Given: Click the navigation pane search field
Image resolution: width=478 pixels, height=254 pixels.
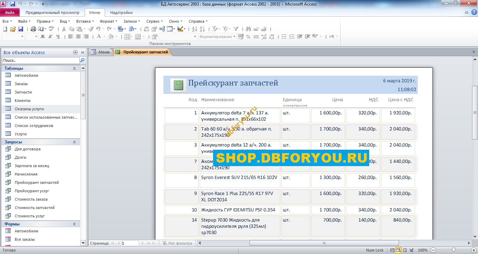Looking at the screenshot, I should pos(41,60).
